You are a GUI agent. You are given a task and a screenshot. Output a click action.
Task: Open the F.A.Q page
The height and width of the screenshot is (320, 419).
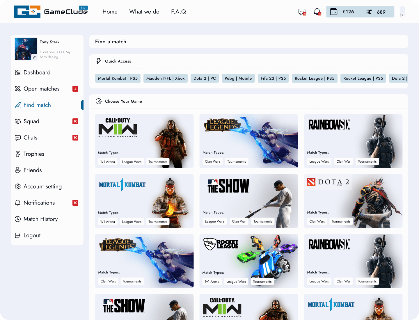click(178, 12)
